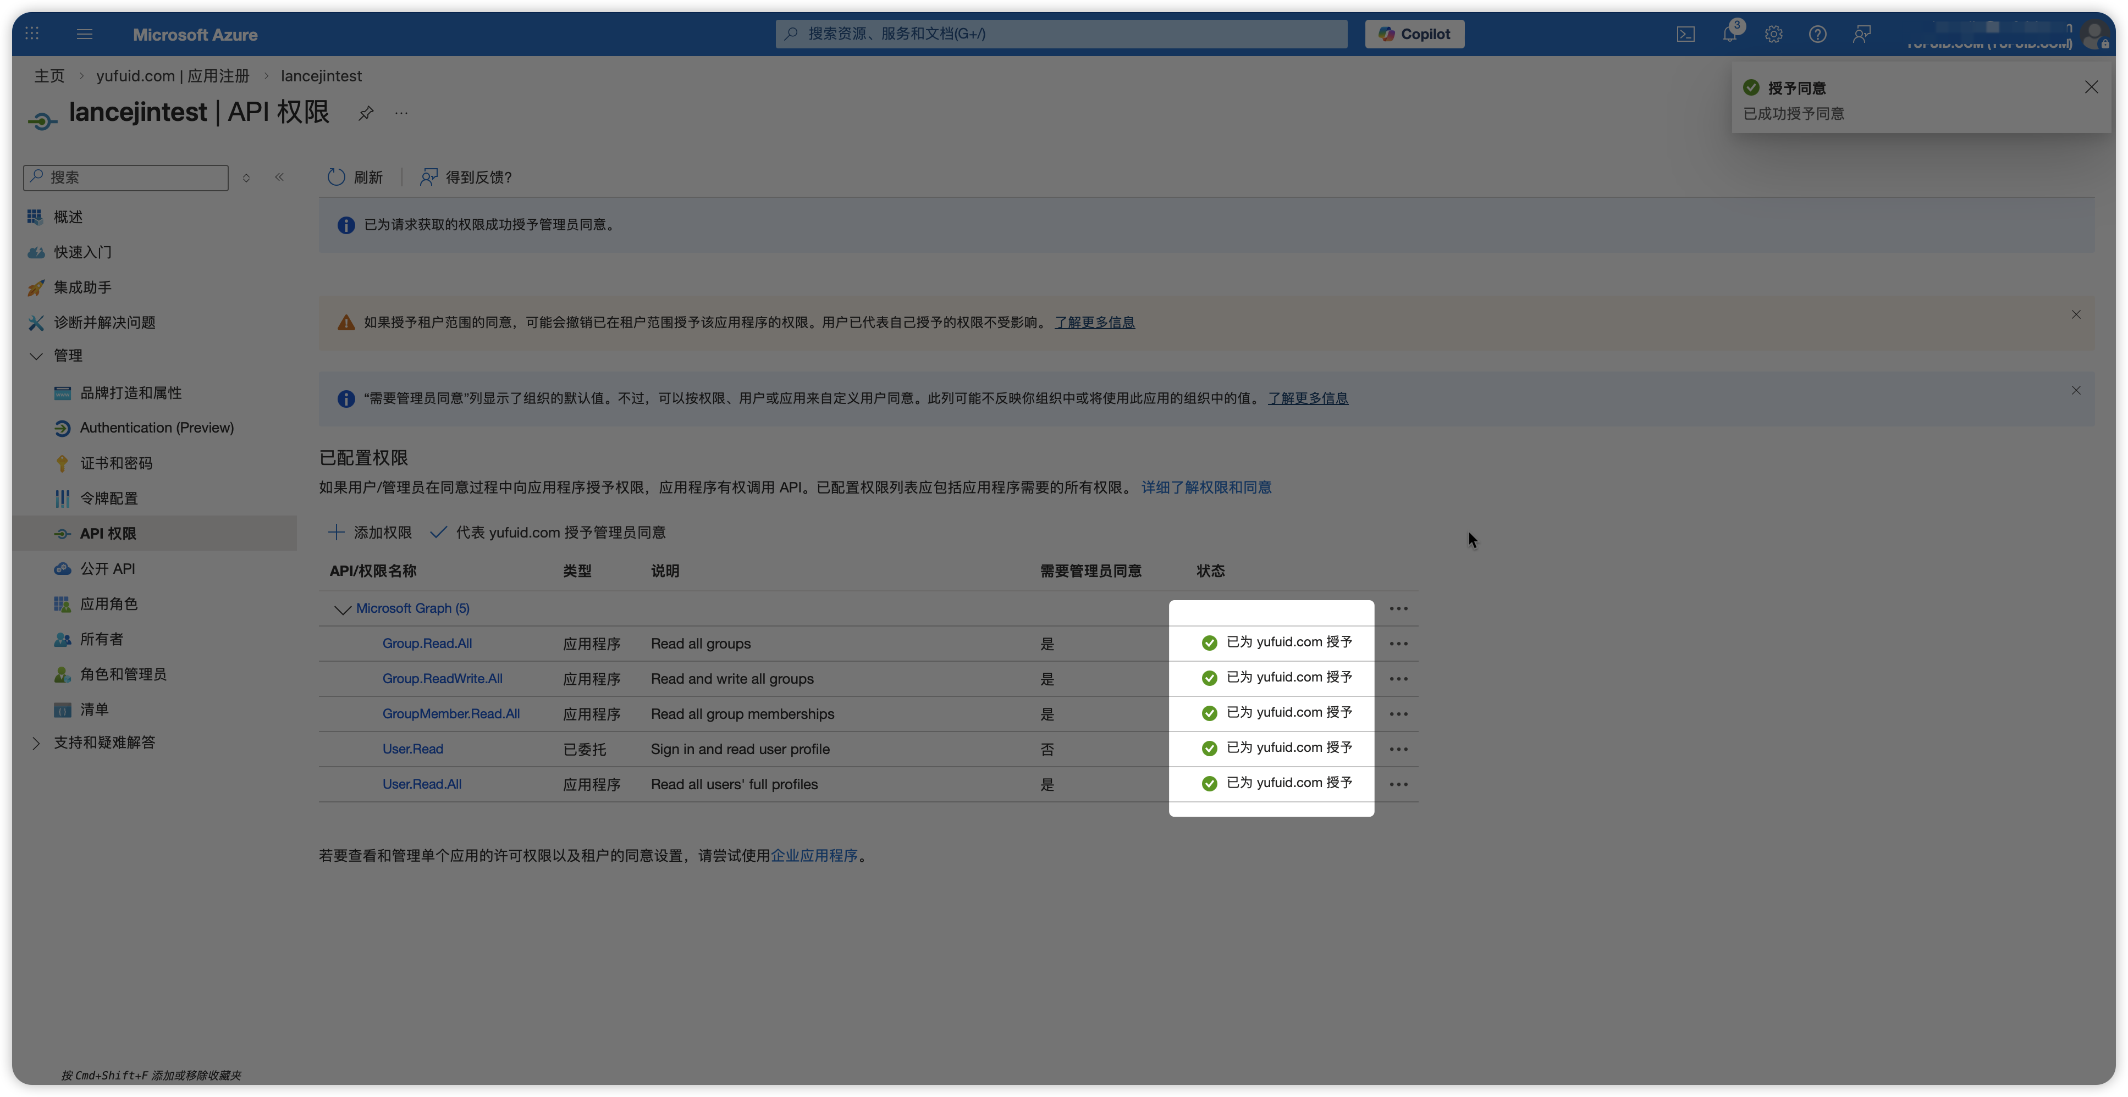Click the Refresh toolbar button
This screenshot has width=2128, height=1097.
click(x=355, y=178)
